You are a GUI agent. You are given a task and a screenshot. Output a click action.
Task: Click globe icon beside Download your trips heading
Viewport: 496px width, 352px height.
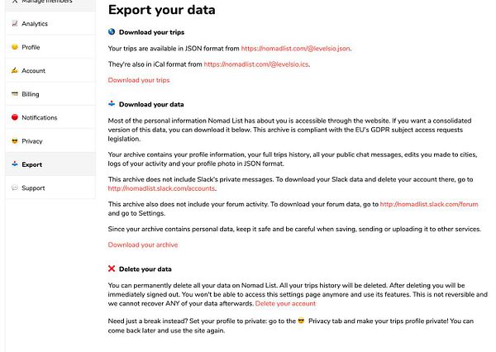[112, 31]
